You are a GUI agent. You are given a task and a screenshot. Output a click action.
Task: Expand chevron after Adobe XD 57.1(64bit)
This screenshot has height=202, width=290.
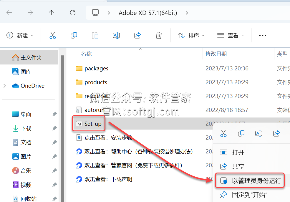coord(187,13)
